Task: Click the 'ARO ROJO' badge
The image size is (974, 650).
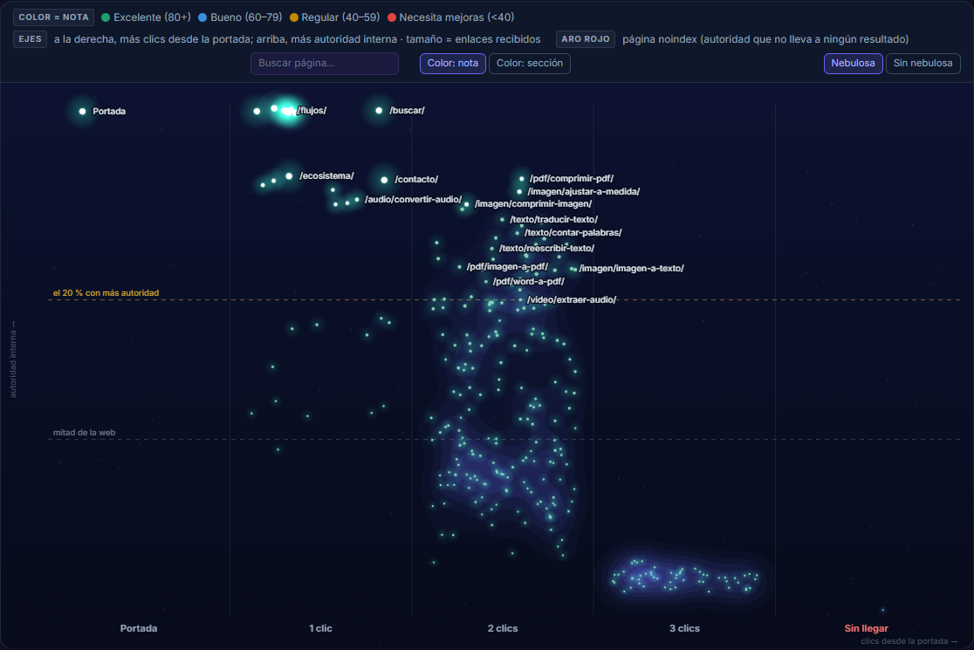Action: point(585,39)
